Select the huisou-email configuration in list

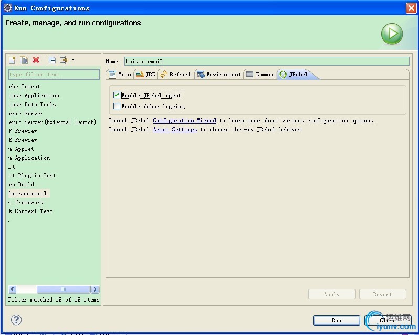28,193
